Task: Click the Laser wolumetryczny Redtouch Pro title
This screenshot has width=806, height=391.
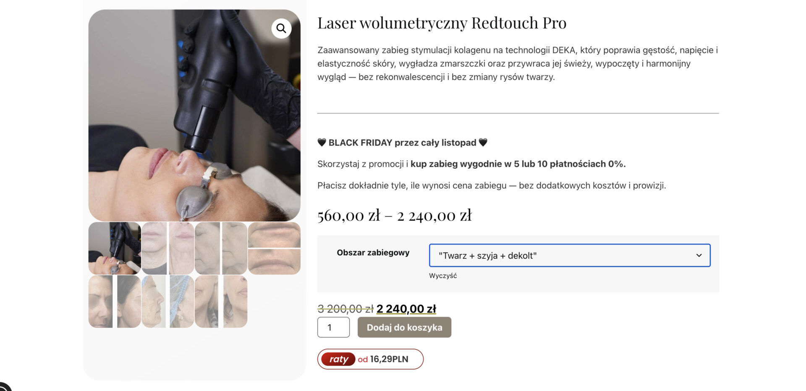Action: [442, 23]
